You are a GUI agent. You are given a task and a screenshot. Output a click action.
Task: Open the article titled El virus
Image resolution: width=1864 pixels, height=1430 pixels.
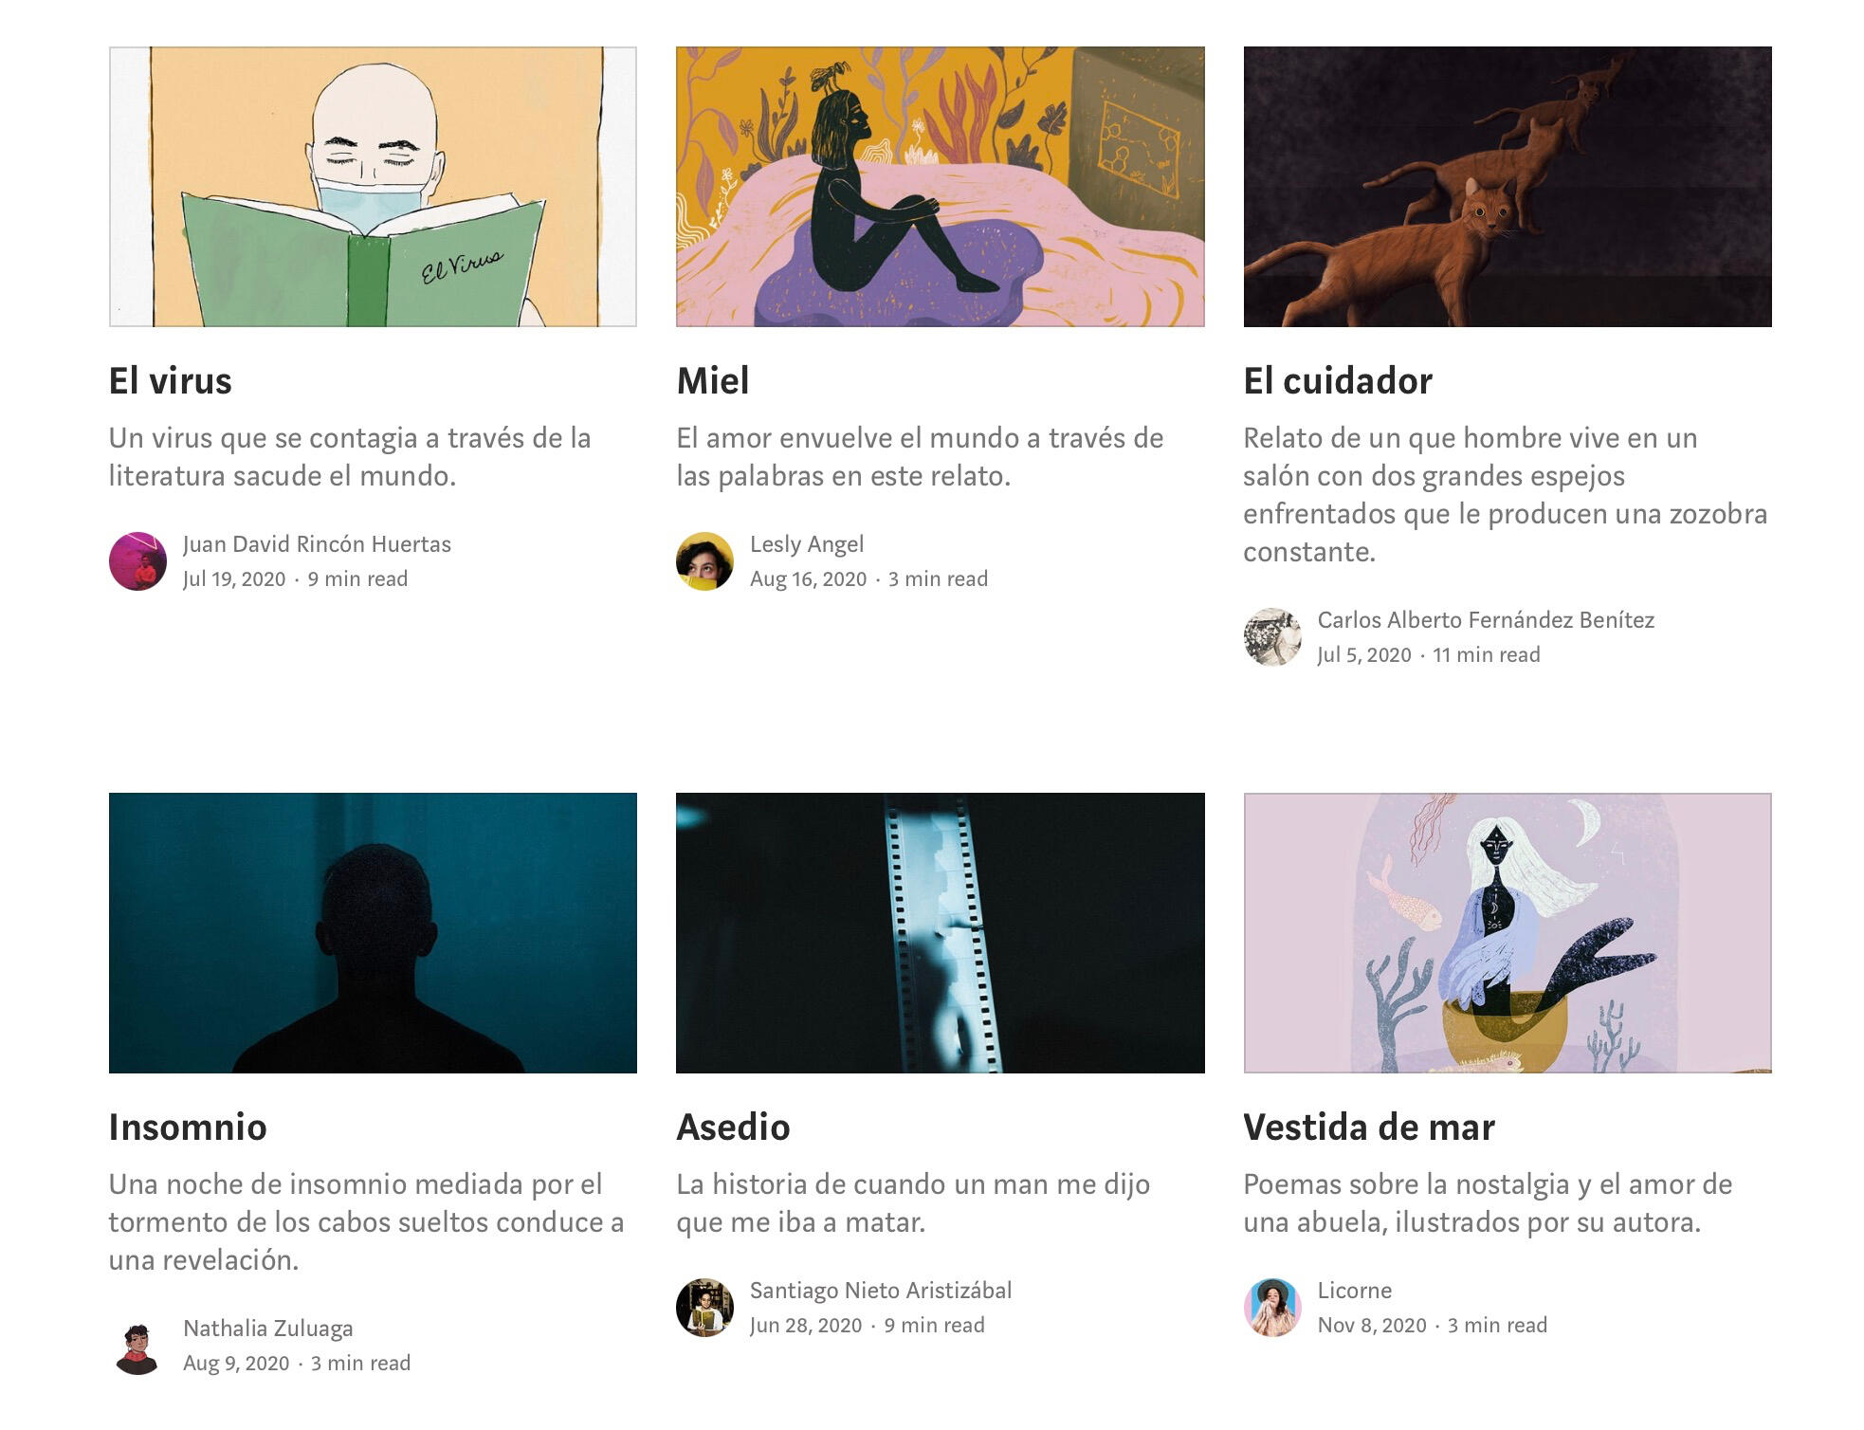(171, 381)
